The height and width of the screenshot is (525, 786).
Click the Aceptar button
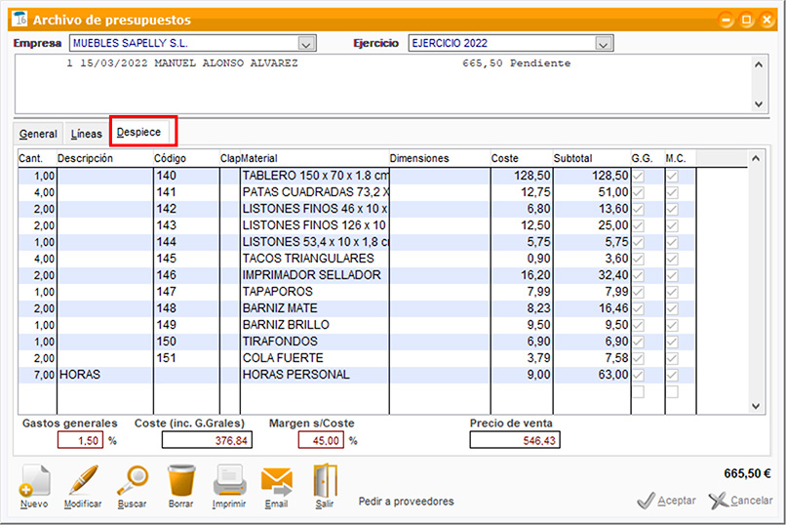point(667,500)
